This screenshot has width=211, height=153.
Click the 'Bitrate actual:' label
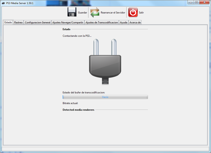pyautogui.click(x=70, y=103)
